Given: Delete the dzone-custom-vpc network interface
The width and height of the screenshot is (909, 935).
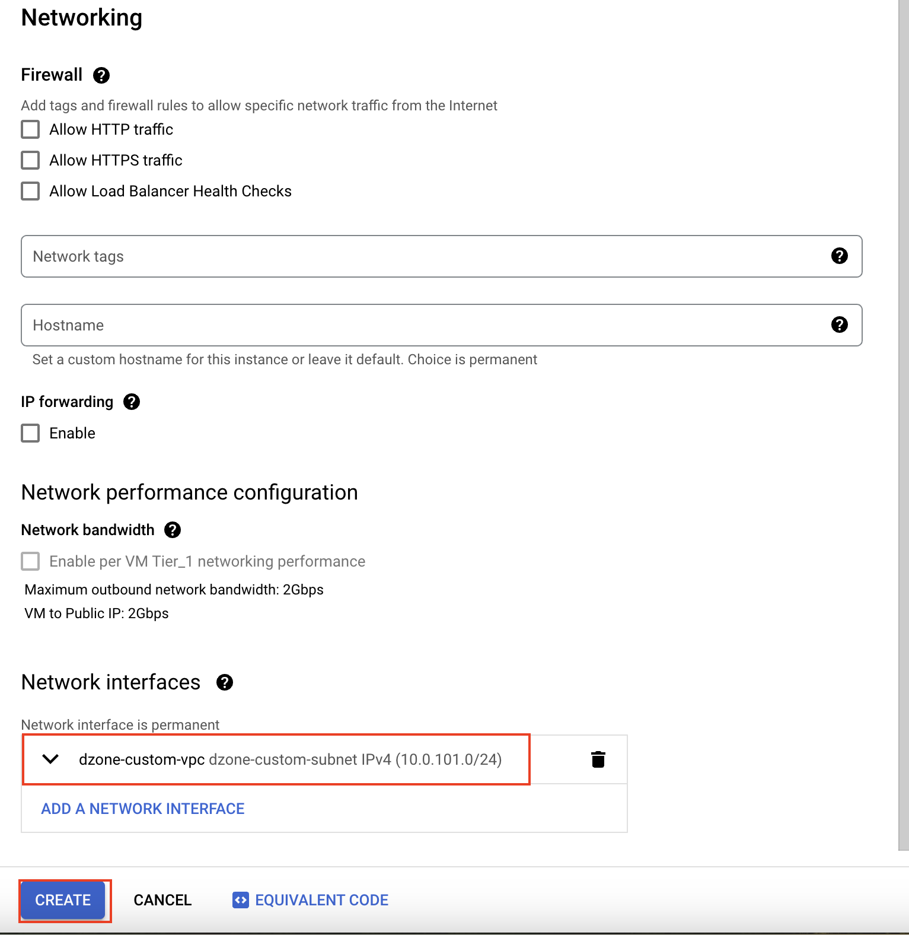Looking at the screenshot, I should (x=598, y=759).
